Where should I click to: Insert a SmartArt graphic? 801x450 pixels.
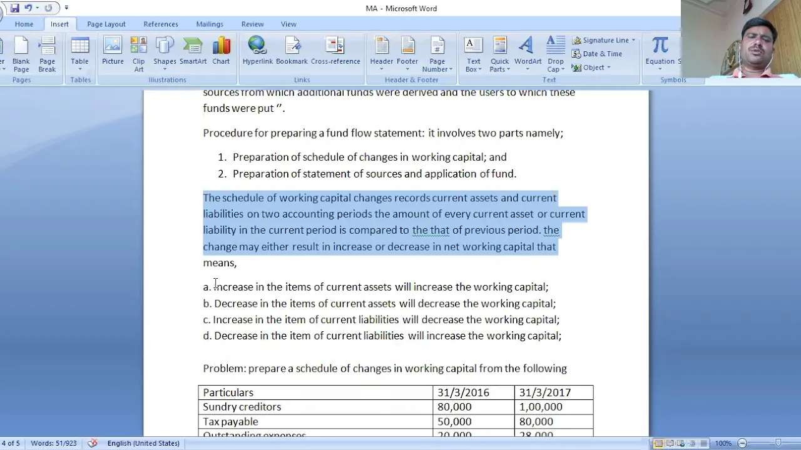pos(193,51)
